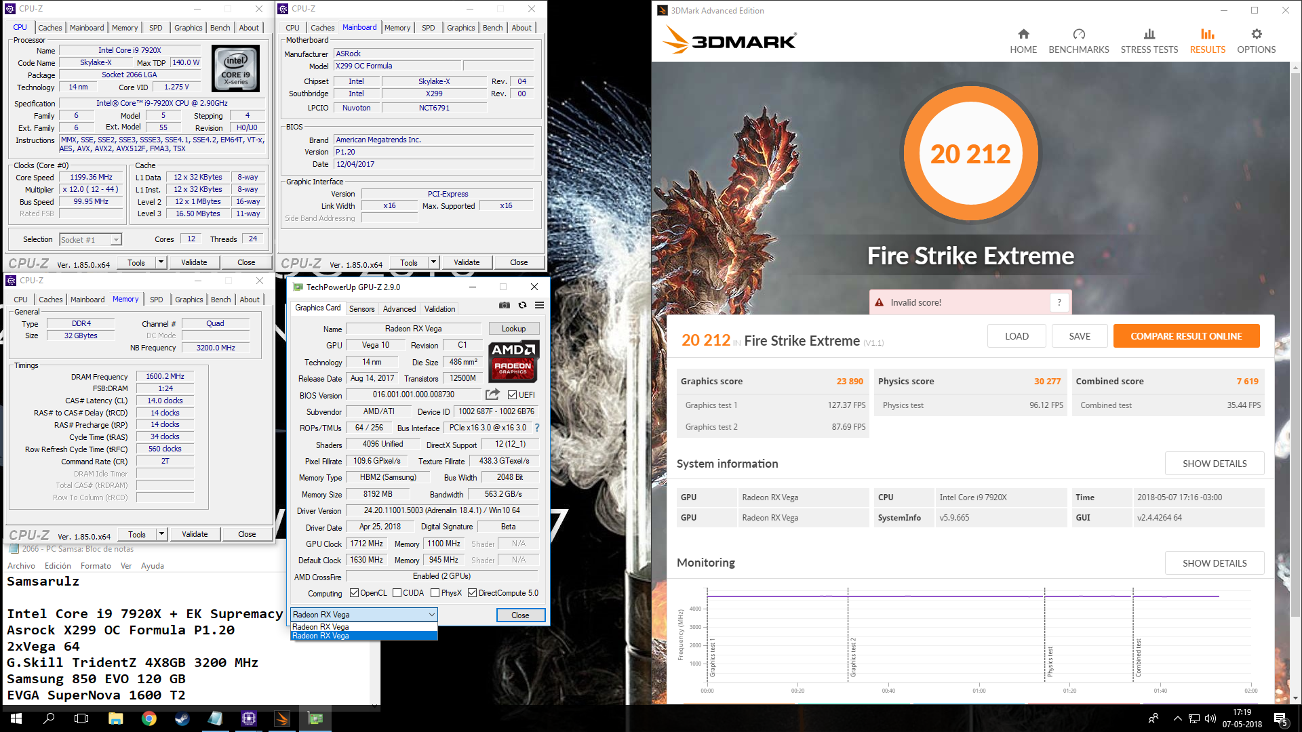This screenshot has width=1302, height=732.
Task: Open Task View on the taskbar
Action: pyautogui.click(x=81, y=718)
